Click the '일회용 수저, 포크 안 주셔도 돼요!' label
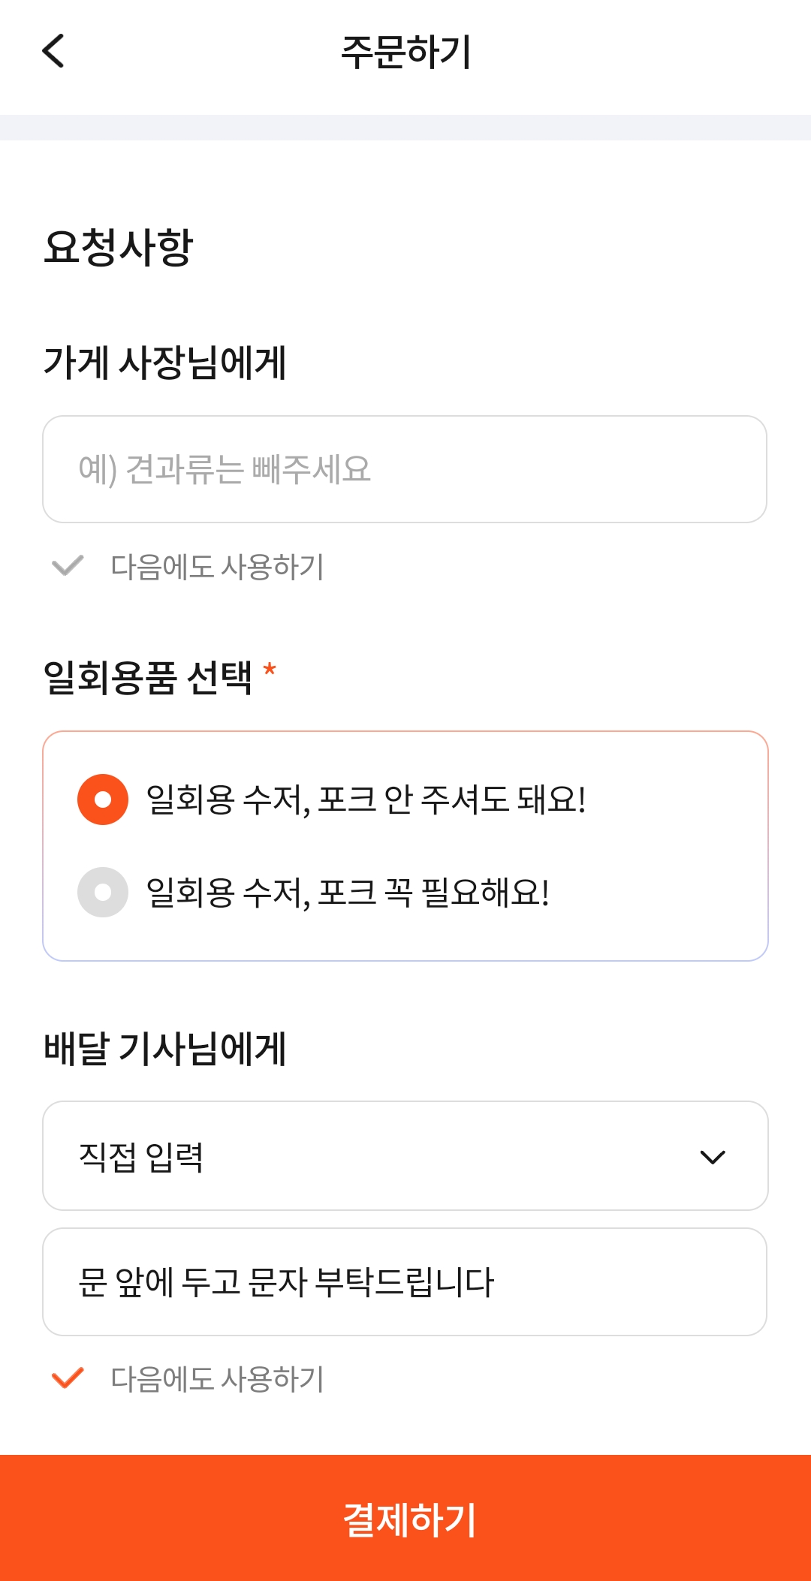The width and height of the screenshot is (811, 1581). click(x=366, y=800)
